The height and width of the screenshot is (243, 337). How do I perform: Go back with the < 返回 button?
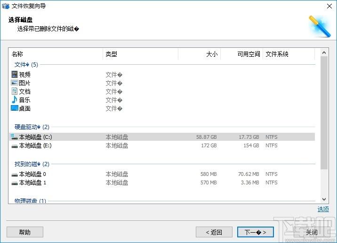214,232
